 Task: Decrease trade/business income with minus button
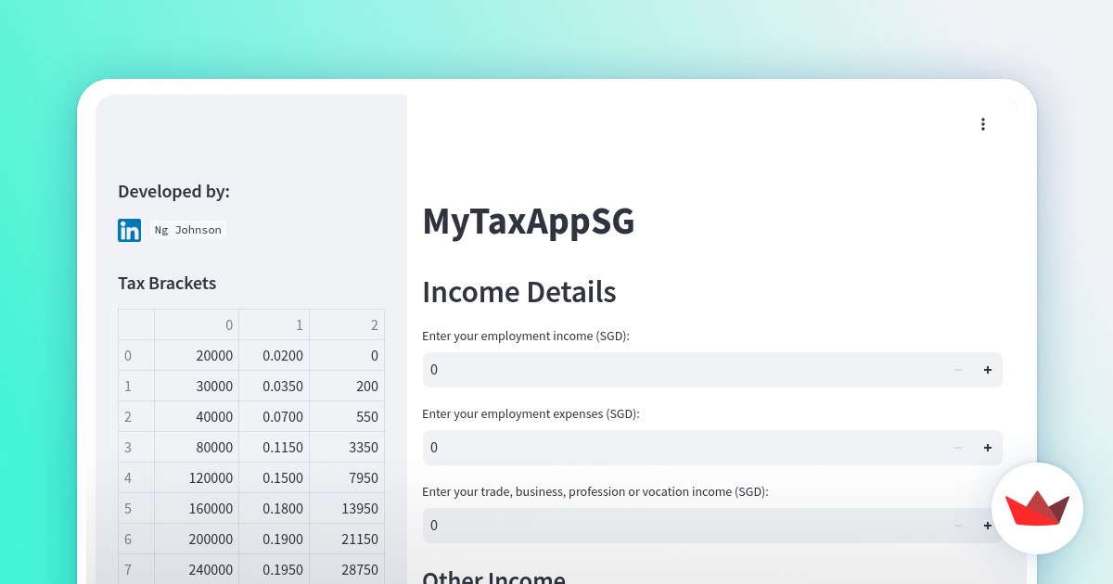[x=958, y=526]
